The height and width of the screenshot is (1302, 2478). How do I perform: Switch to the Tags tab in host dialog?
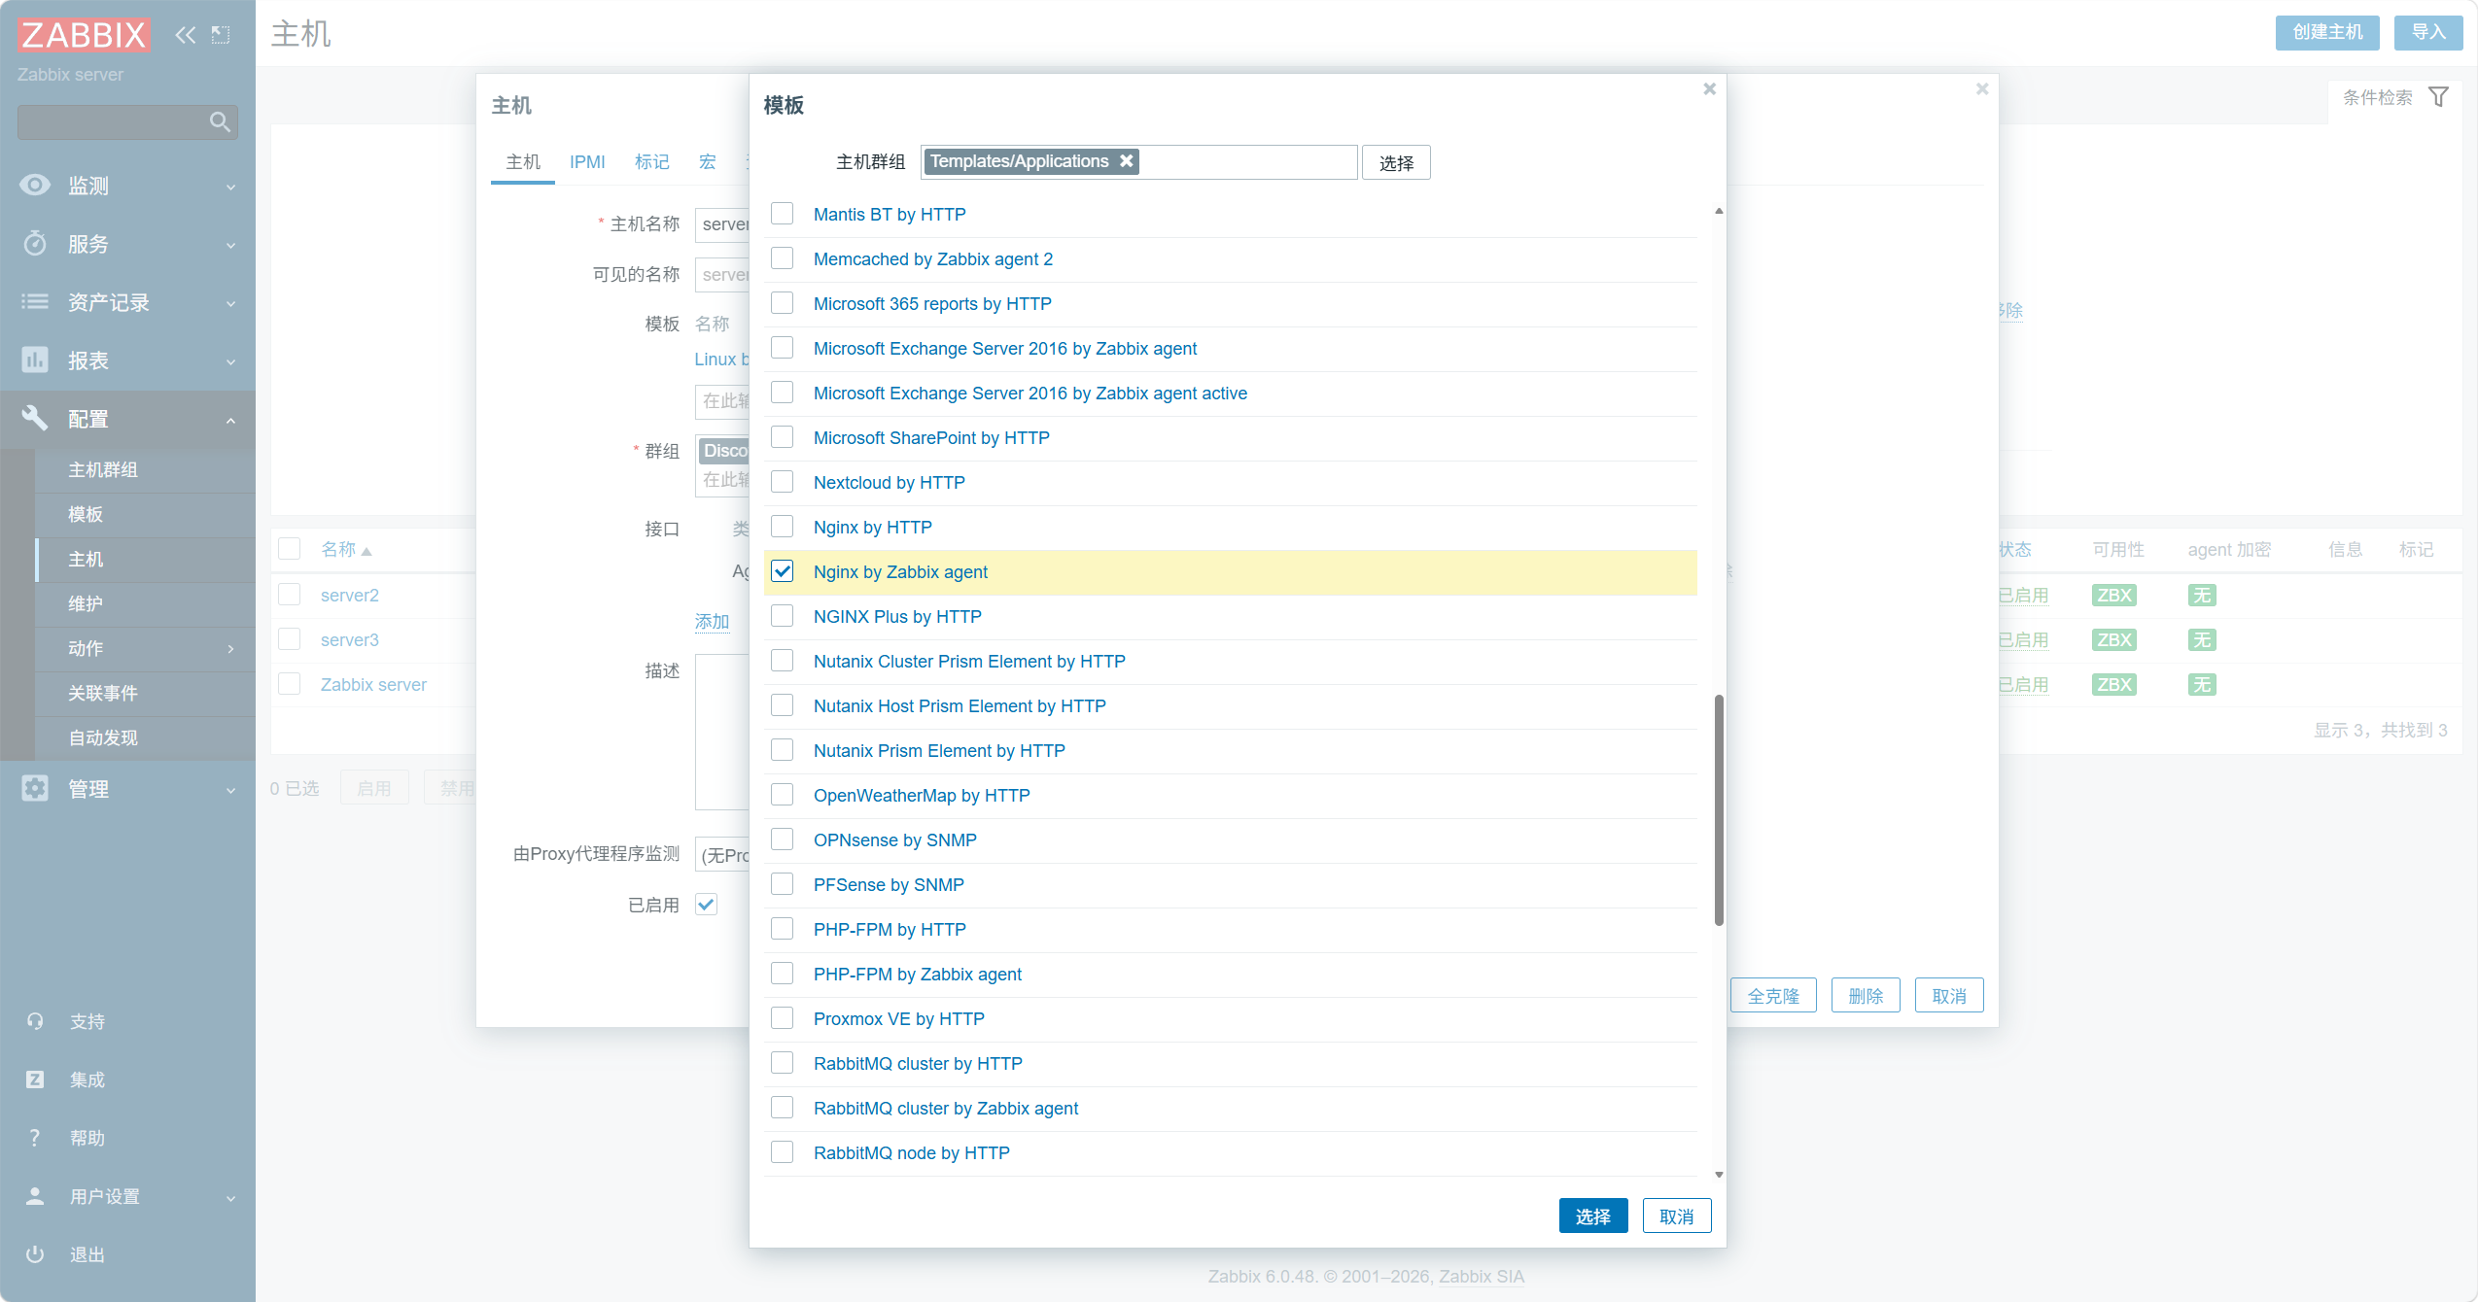pyautogui.click(x=652, y=162)
